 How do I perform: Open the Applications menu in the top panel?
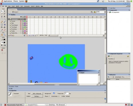click(x=8, y=1)
